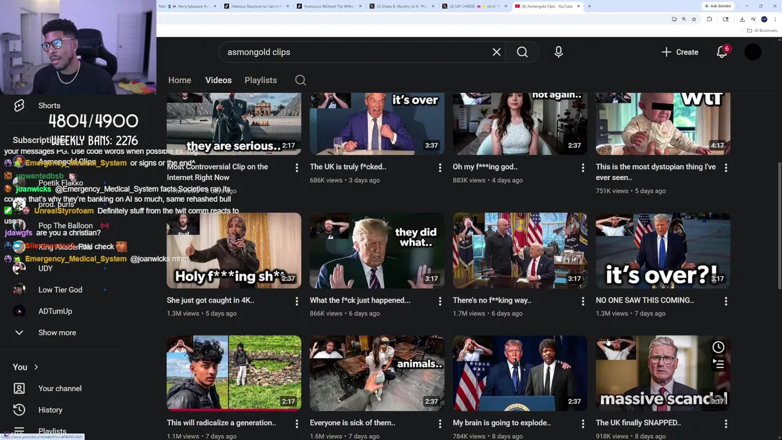Start voice search with the microphone icon
The height and width of the screenshot is (440, 782).
click(558, 52)
